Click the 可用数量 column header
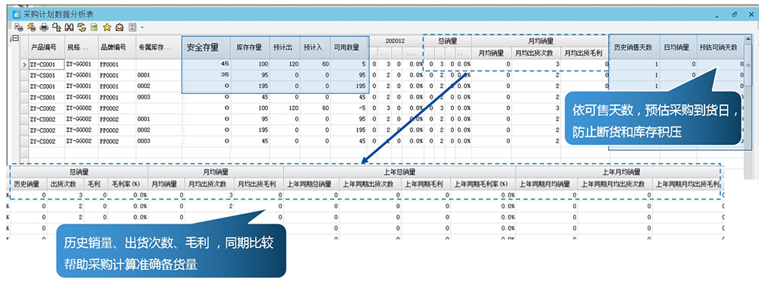The width and height of the screenshot is (759, 285). pyautogui.click(x=349, y=47)
